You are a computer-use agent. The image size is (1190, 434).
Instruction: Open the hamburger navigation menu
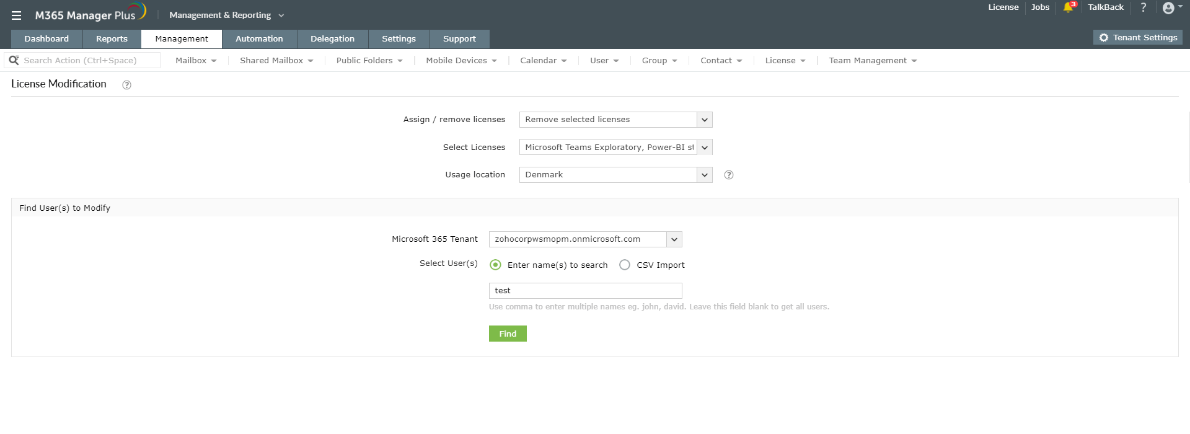click(16, 15)
